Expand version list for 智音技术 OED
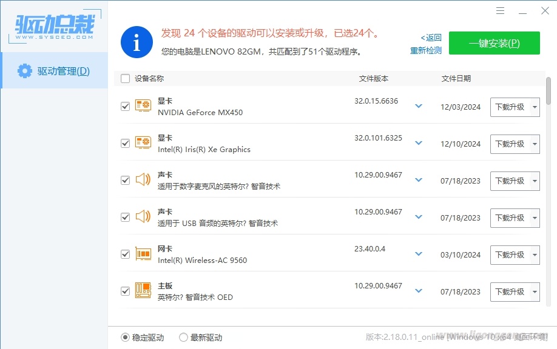 419,291
